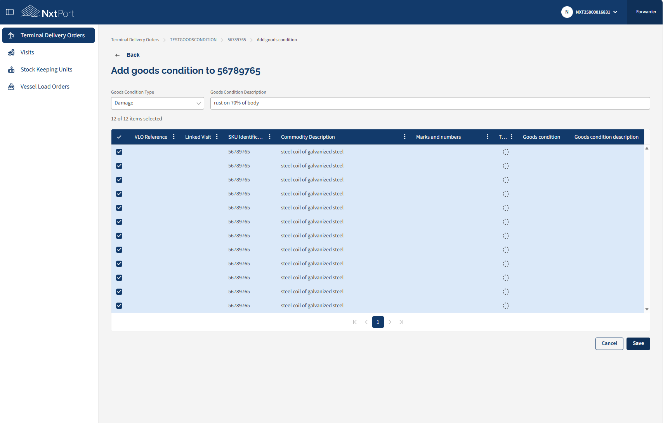Open Linked Visit column options menu
This screenshot has height=423, width=663.
(217, 137)
